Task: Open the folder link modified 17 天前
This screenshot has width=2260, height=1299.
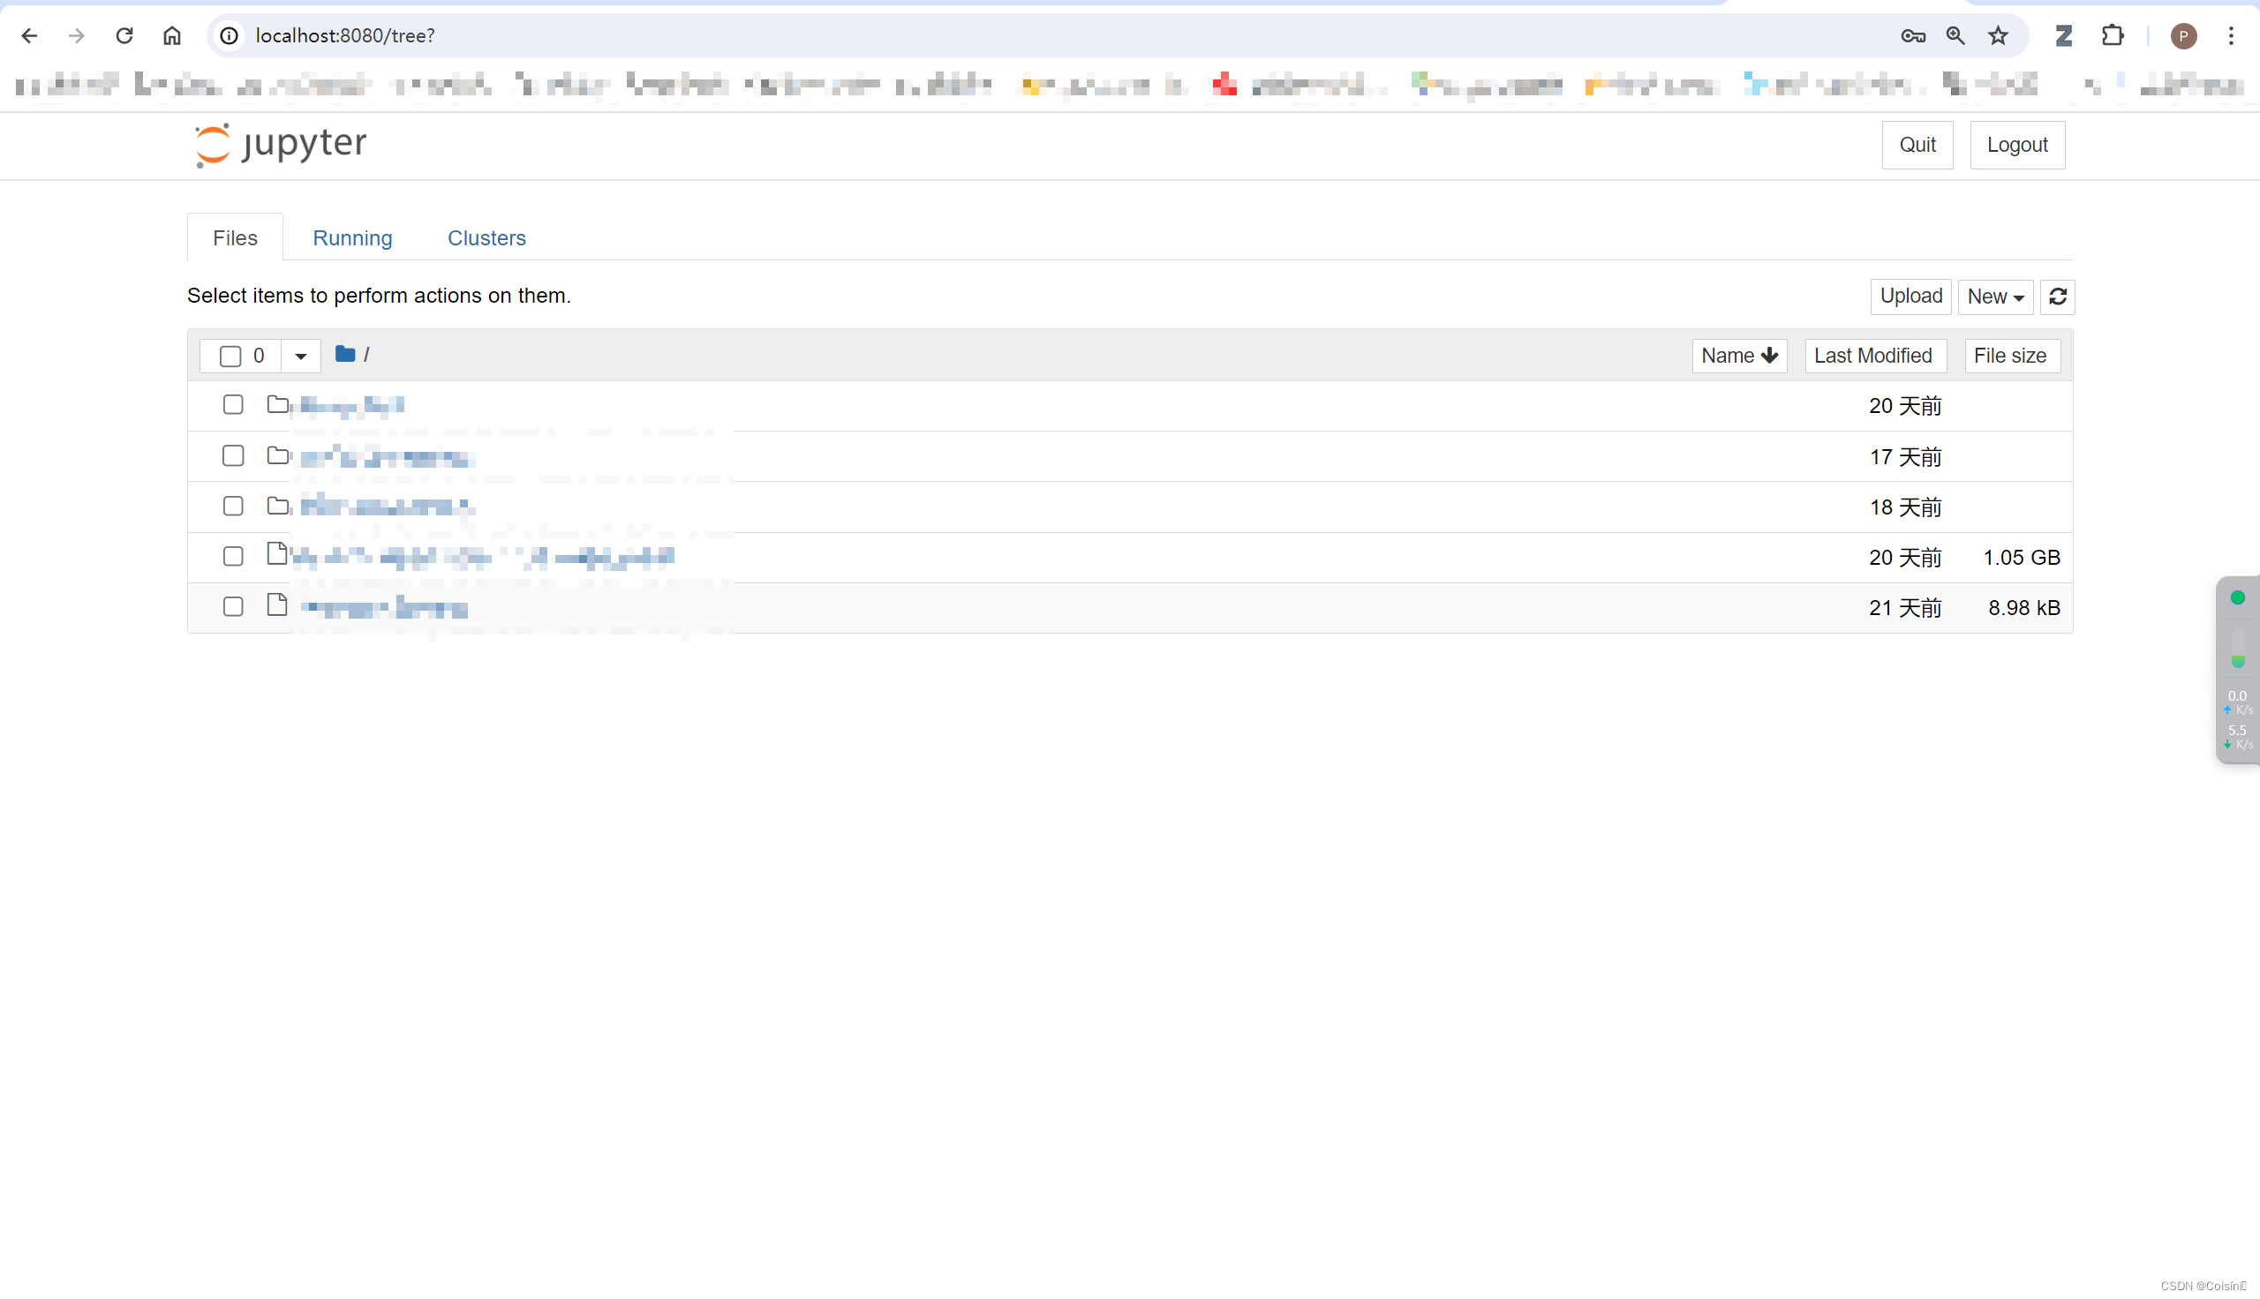Action: (x=388, y=457)
